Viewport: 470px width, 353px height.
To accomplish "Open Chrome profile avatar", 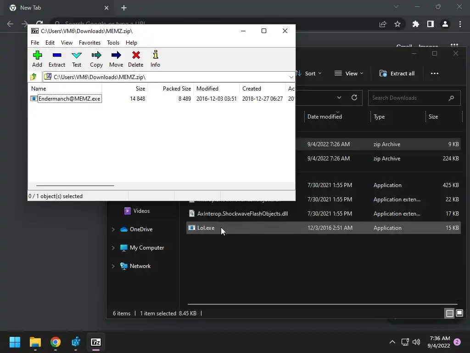I will tap(445, 24).
